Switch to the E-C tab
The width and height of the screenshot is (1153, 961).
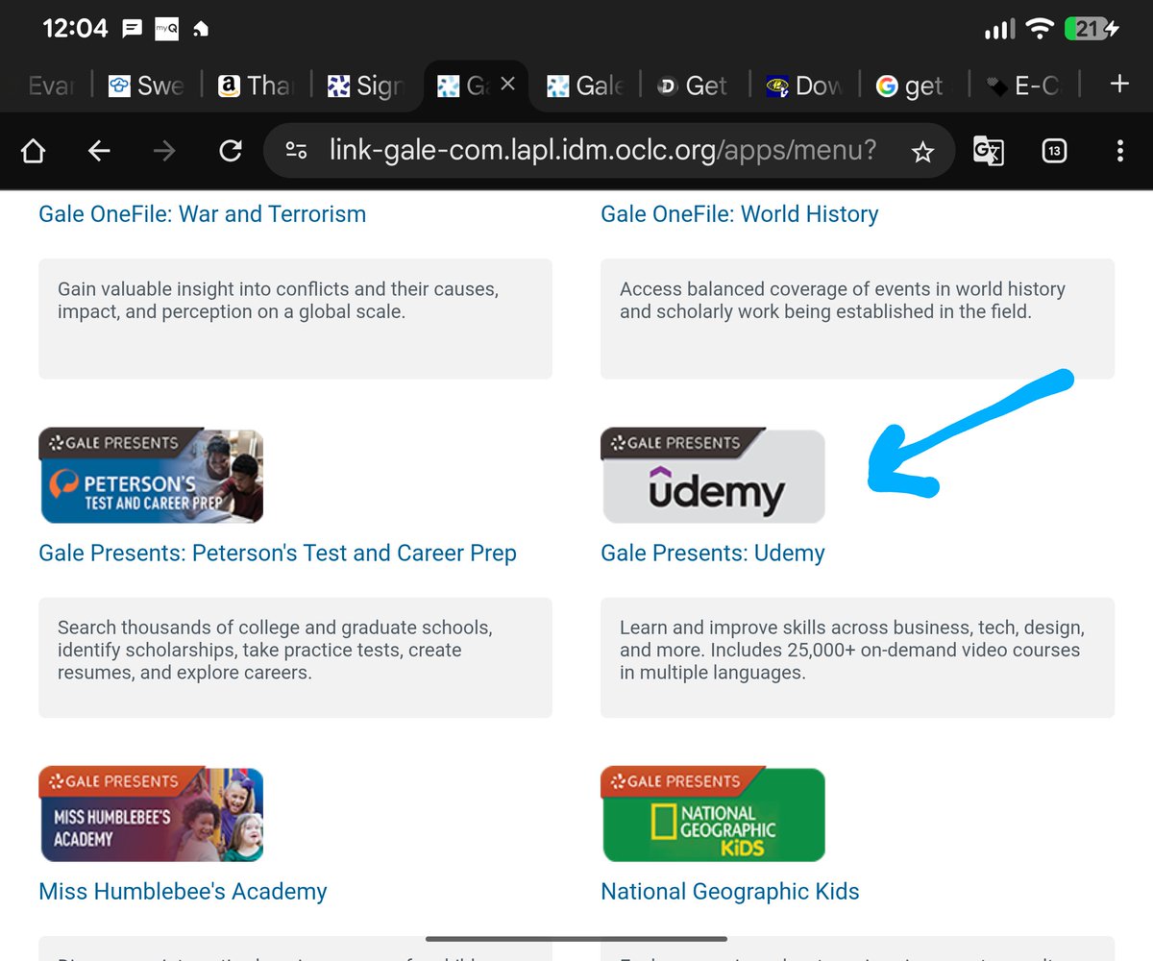1025,86
